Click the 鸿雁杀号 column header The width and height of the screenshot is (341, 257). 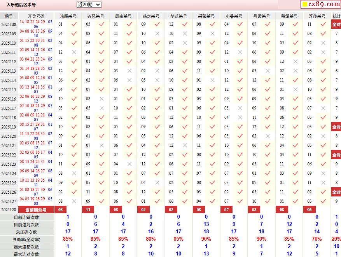pyautogui.click(x=68, y=16)
